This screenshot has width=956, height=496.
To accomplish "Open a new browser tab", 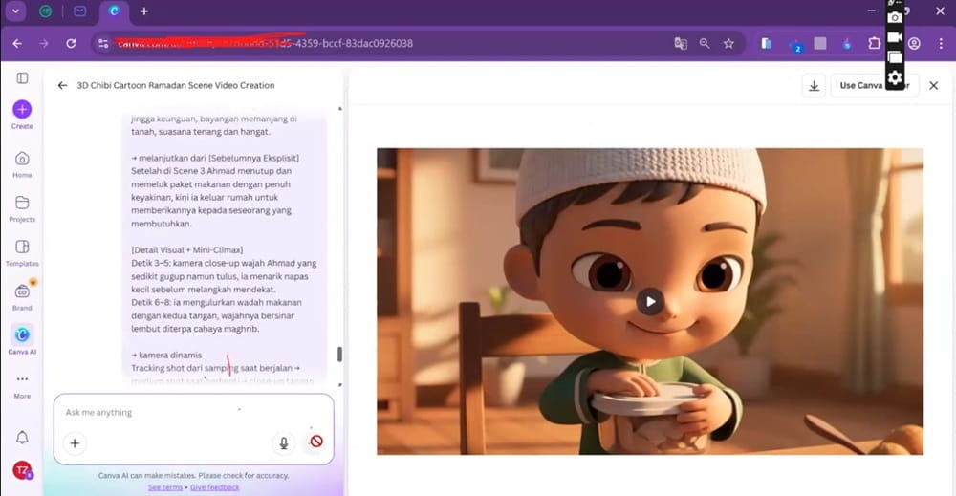I will point(144,11).
